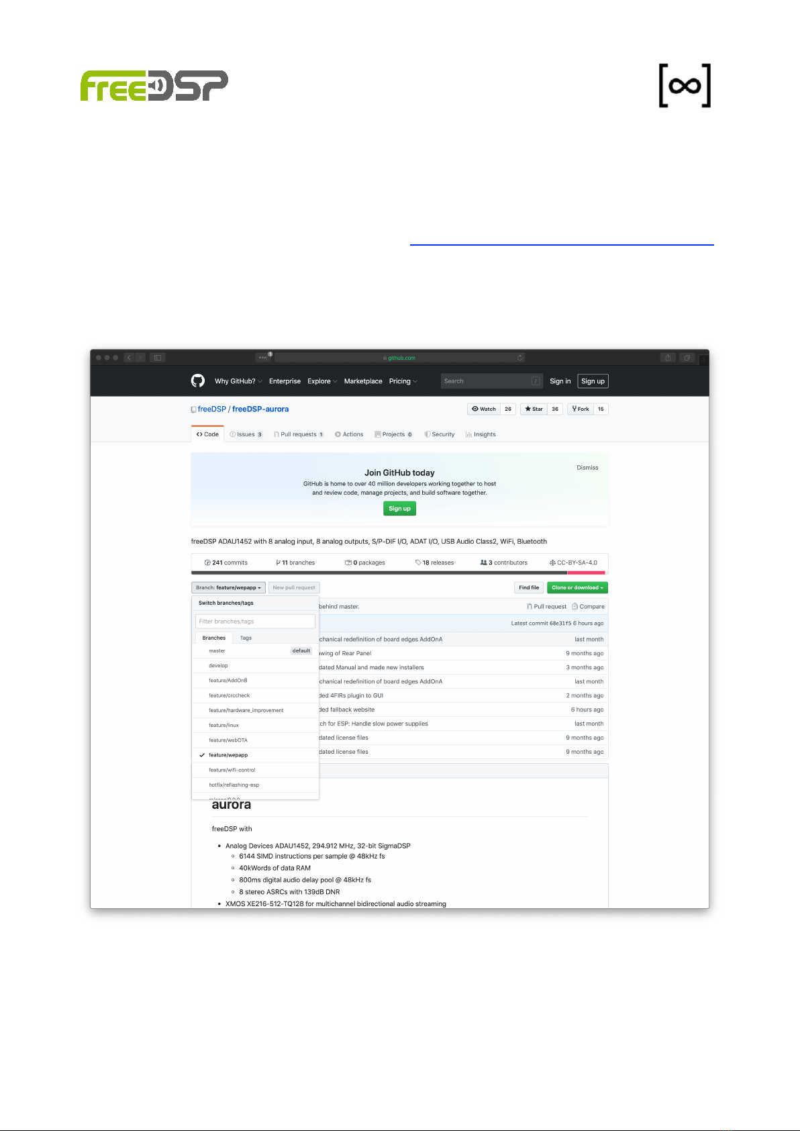This screenshot has width=800, height=1131.
Task: Switch to hotfix/reflashing-esp branch
Action: point(255,785)
